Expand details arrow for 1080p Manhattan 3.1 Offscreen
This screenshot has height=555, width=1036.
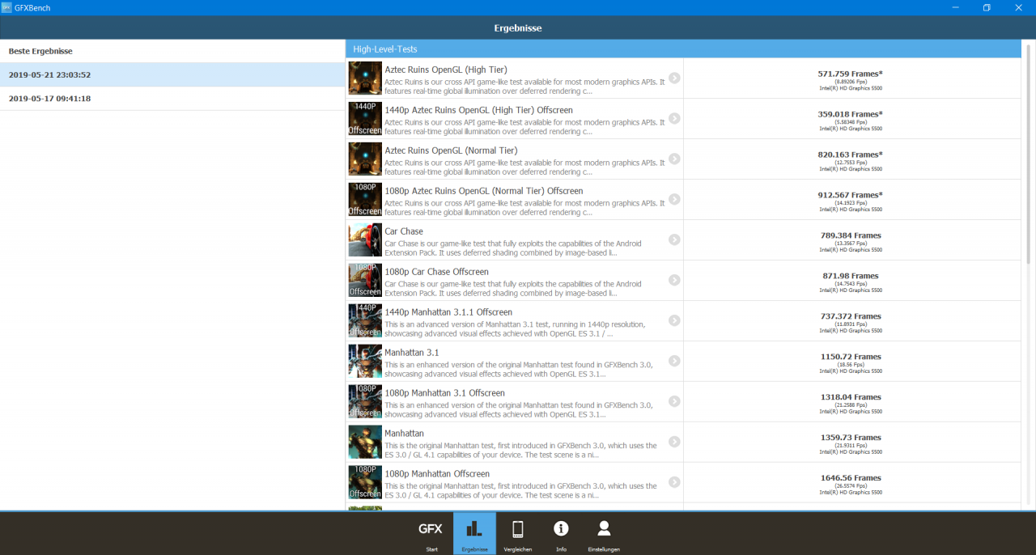674,401
